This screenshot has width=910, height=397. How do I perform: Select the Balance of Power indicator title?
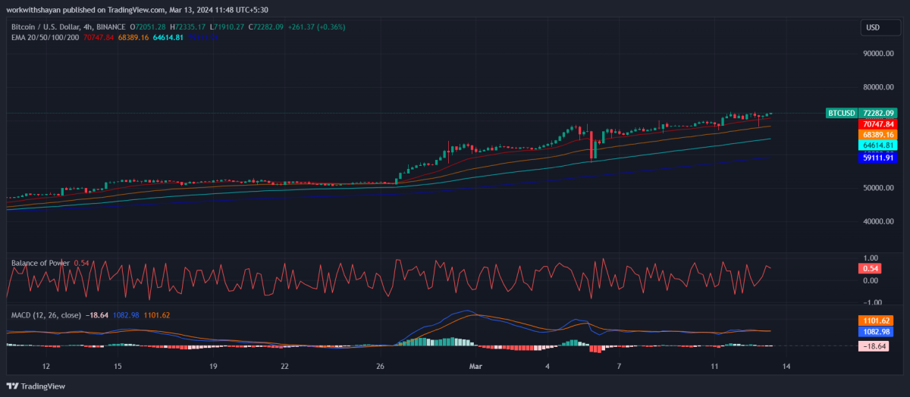[x=40, y=263]
